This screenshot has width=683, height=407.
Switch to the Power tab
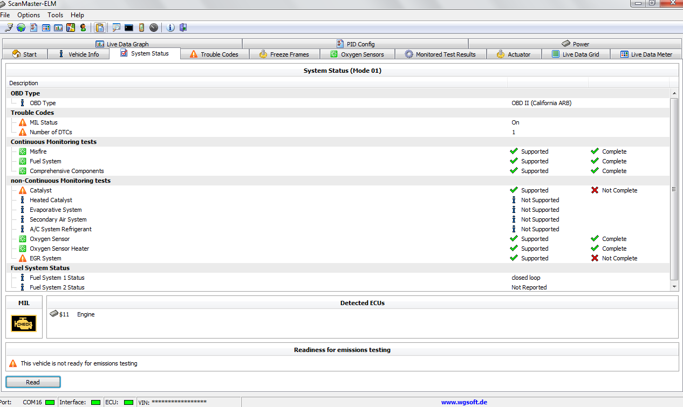pyautogui.click(x=575, y=44)
